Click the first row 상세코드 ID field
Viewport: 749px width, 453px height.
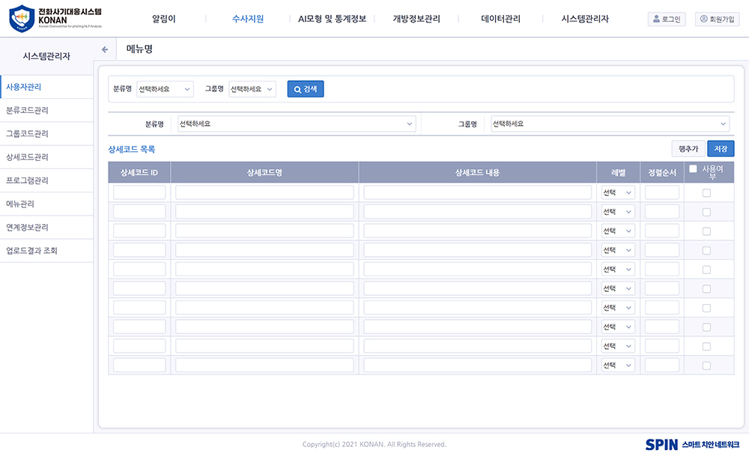click(x=139, y=193)
